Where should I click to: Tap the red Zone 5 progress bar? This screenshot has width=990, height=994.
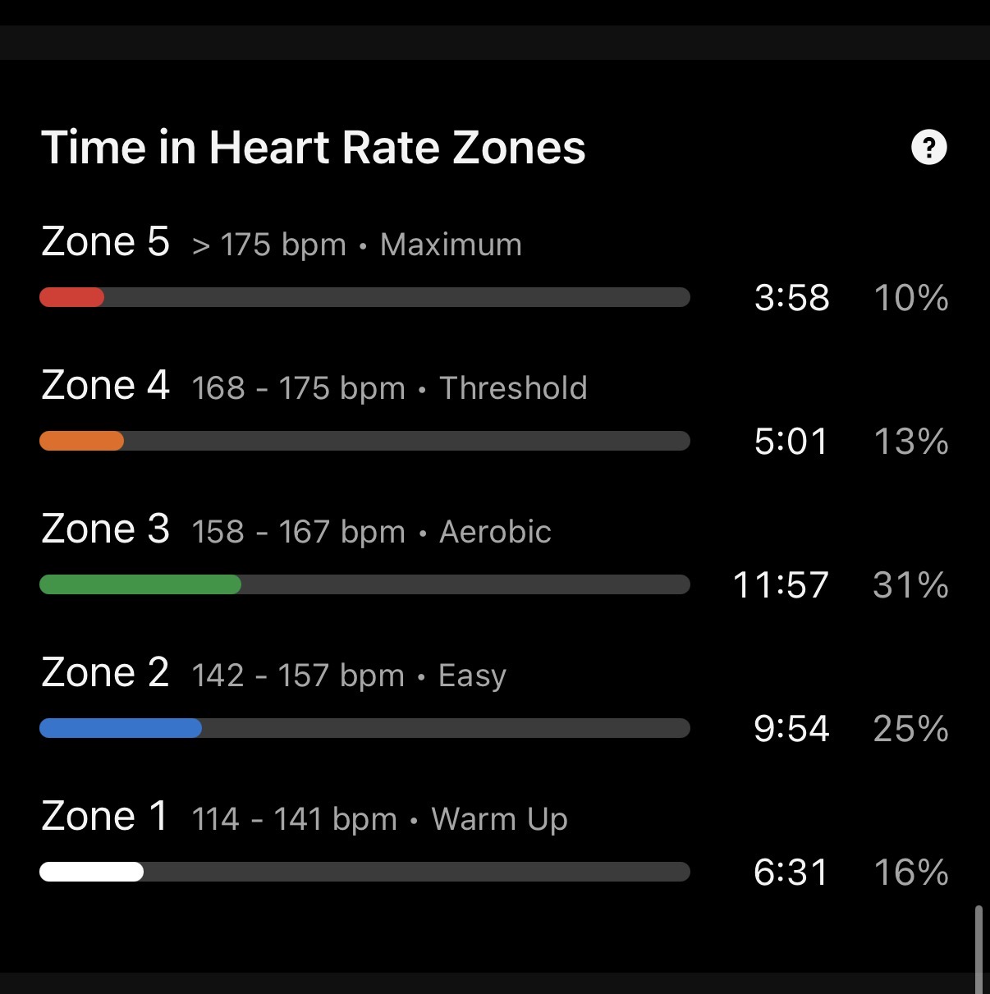coord(72,297)
